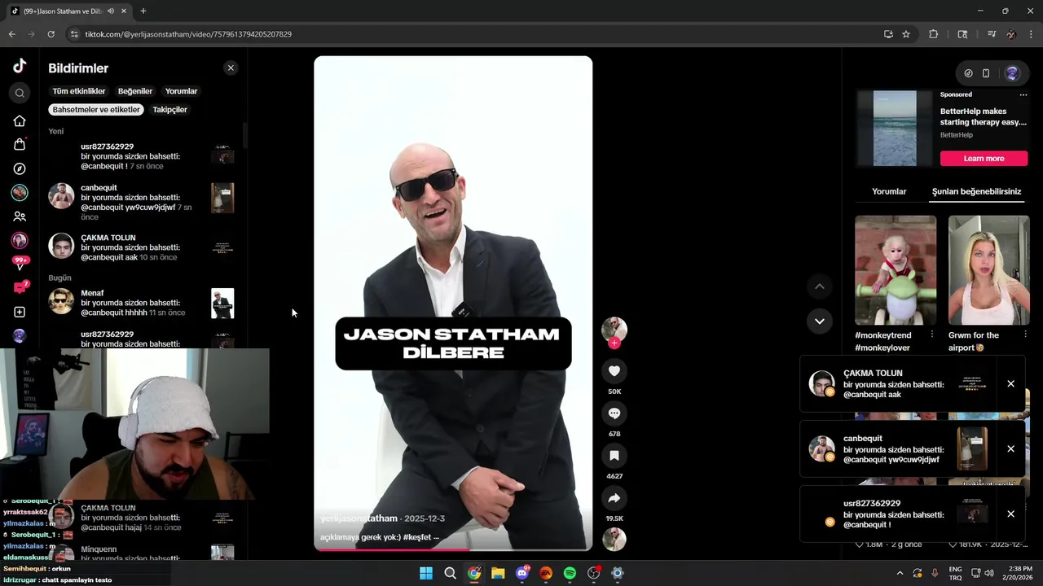Click the browser address bar
1043x586 pixels.
[x=473, y=34]
